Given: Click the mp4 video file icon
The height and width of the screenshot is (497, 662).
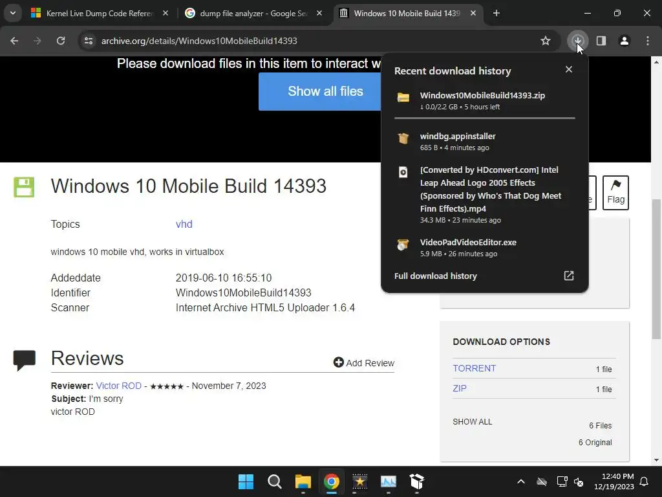Looking at the screenshot, I should (x=403, y=172).
